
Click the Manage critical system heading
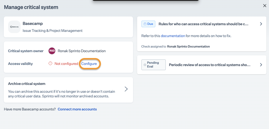31,7
